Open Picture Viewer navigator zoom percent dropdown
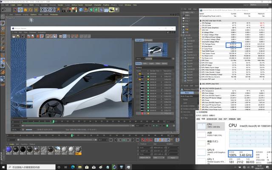 tap(140, 59)
